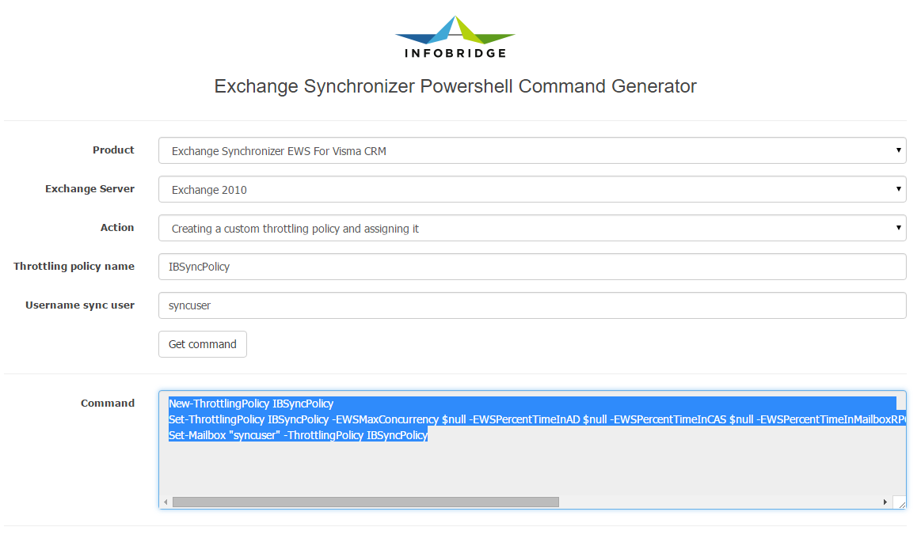Click the right arrow of command scrollbar
This screenshot has height=542, width=921.
(885, 502)
